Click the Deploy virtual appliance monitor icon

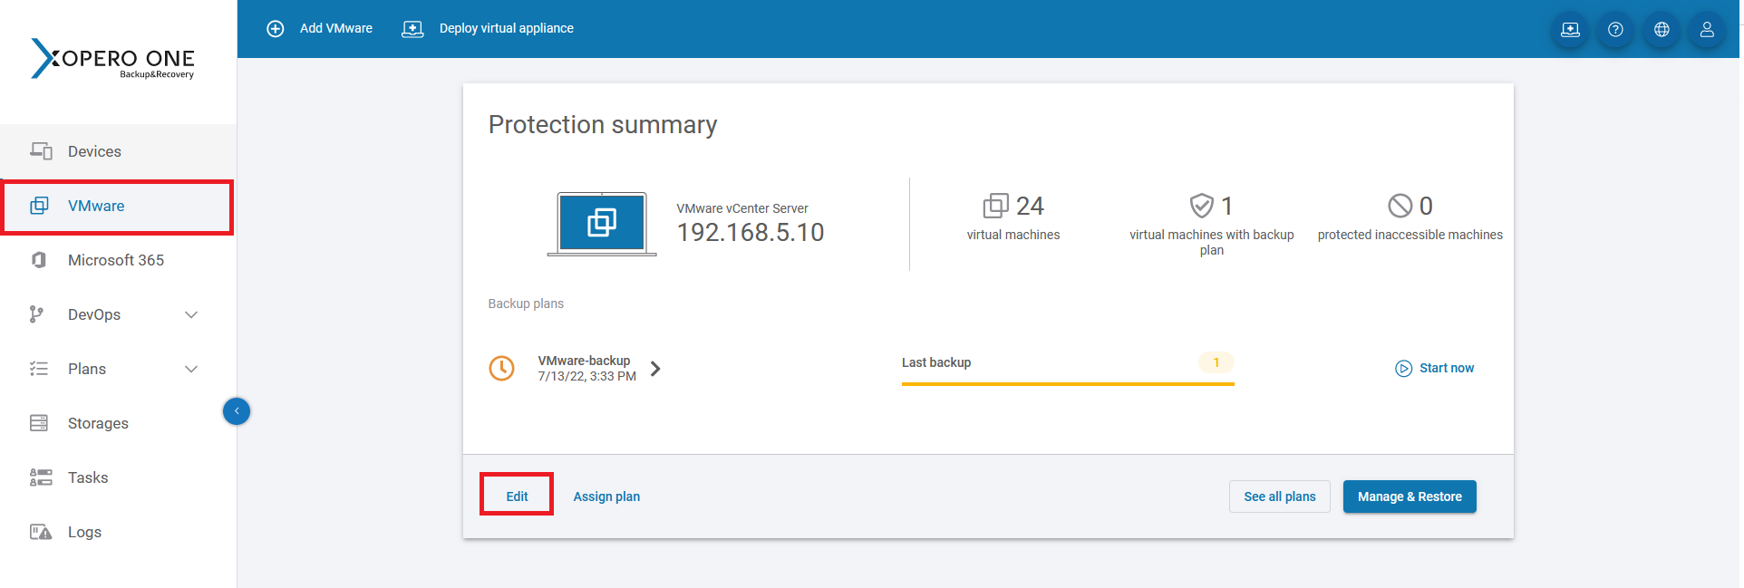(x=412, y=29)
